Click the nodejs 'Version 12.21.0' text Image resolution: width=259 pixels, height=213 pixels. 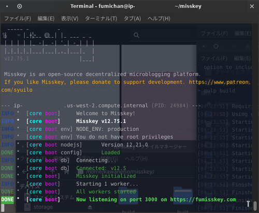click(x=124, y=145)
